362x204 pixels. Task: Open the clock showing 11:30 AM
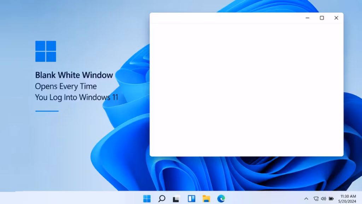coord(348,196)
